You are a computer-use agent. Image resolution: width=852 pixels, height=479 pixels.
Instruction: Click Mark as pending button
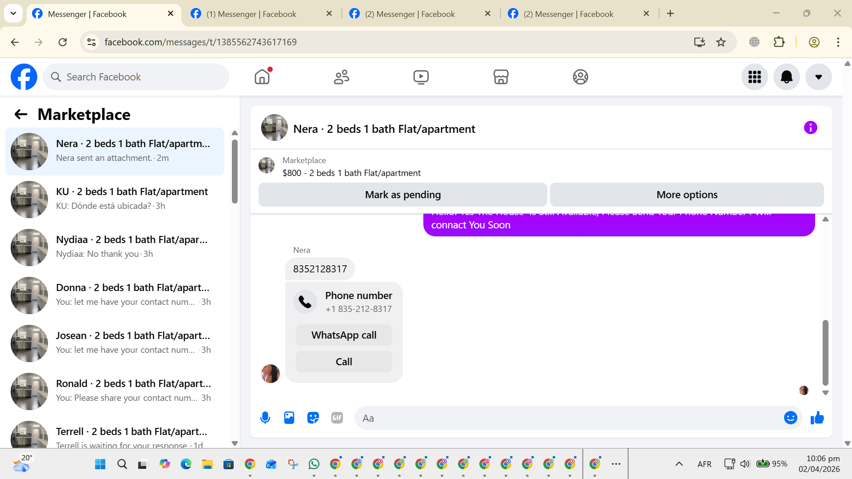coord(403,195)
